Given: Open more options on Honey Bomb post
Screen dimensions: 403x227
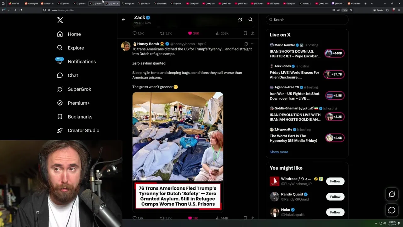Looking at the screenshot, I should tap(253, 44).
